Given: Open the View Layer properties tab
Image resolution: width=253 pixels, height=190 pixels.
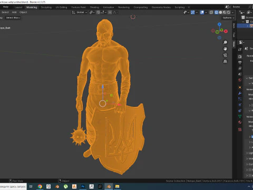Looking at the screenshot, I should tap(240, 68).
